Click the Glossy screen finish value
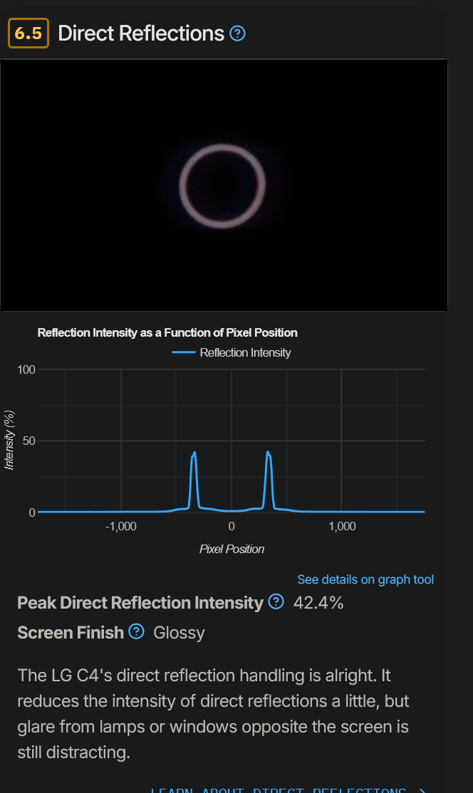 179,633
